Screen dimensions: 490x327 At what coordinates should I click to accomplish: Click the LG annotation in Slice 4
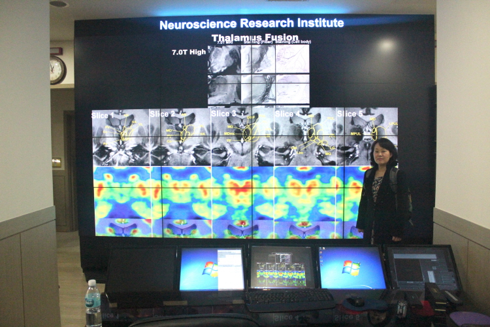pos(332,146)
